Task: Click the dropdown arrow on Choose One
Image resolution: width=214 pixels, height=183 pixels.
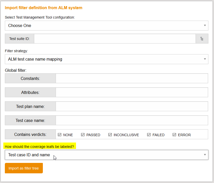Action: 205,25
